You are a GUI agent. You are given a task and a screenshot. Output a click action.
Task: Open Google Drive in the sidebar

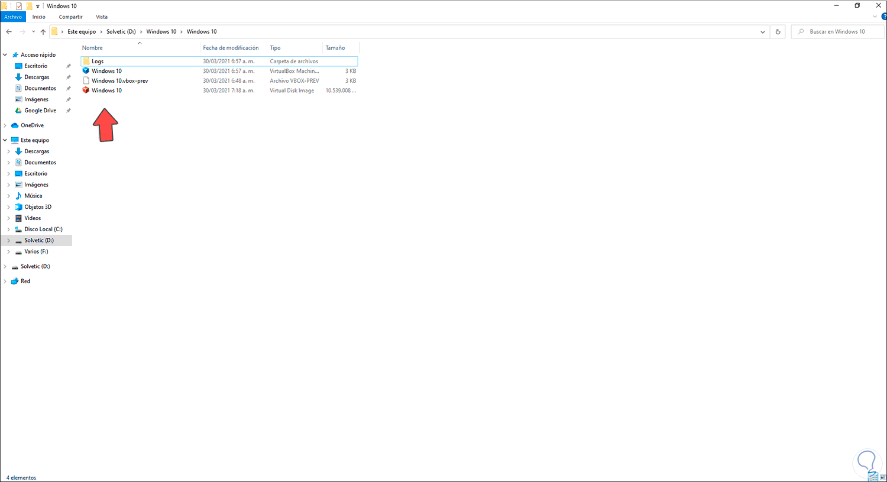[x=40, y=111]
